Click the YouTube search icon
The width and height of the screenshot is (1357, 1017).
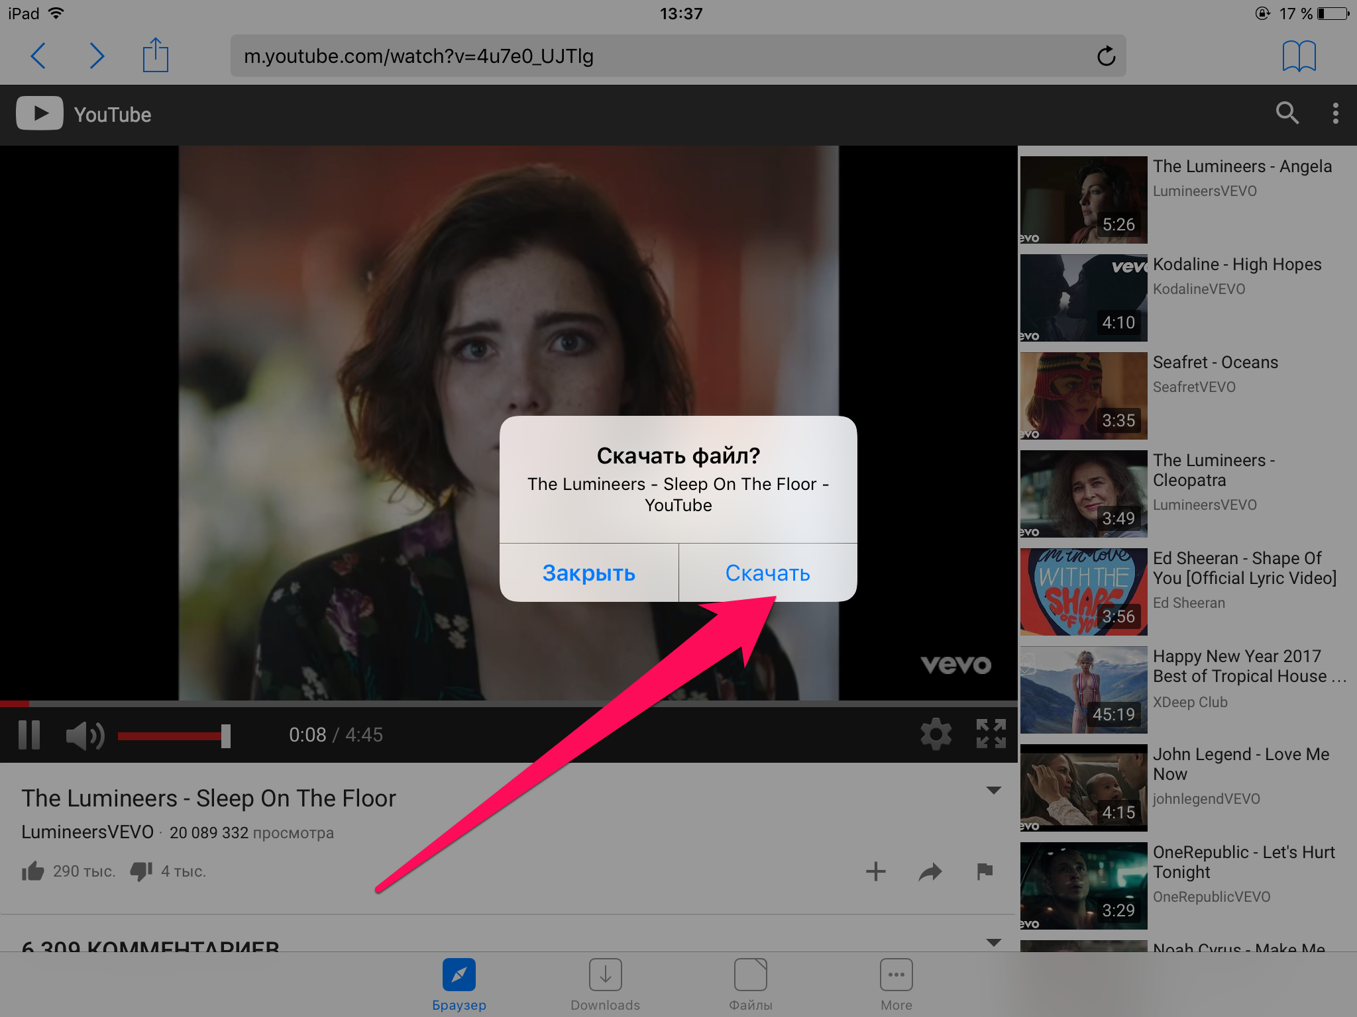[1287, 115]
